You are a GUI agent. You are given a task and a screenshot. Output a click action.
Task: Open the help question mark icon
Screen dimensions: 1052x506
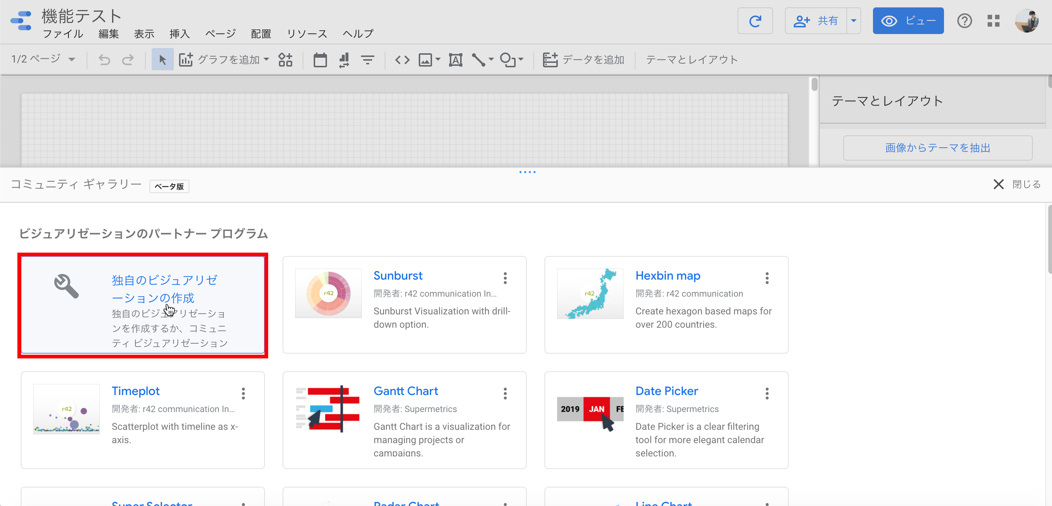[x=964, y=21]
